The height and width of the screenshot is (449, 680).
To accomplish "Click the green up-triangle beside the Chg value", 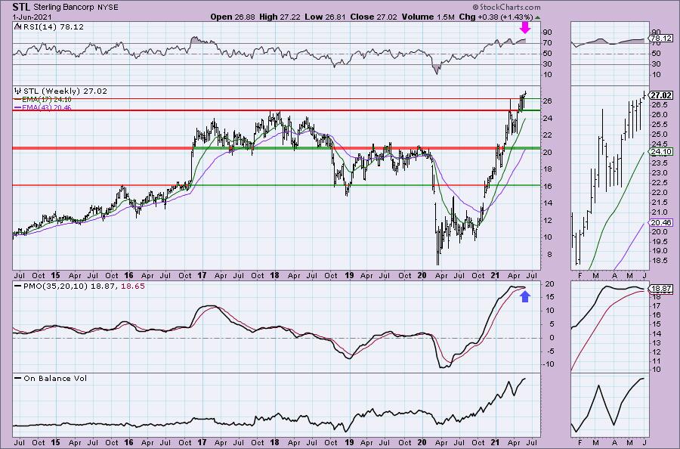I will (x=538, y=17).
